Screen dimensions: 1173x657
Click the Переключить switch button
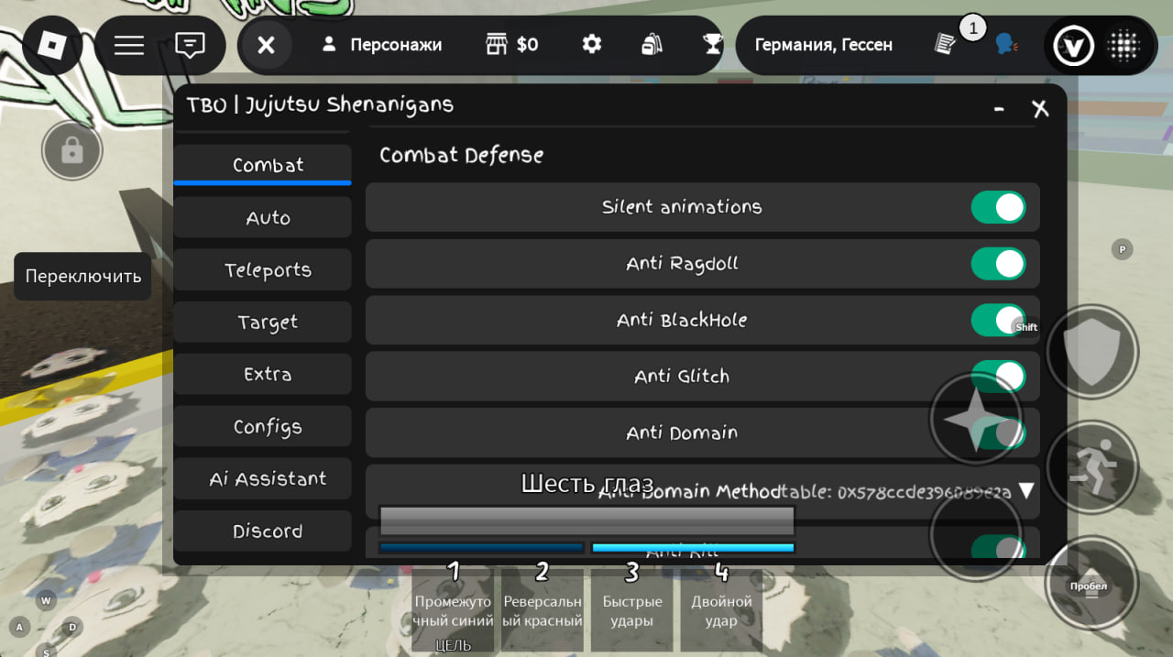[x=82, y=276]
